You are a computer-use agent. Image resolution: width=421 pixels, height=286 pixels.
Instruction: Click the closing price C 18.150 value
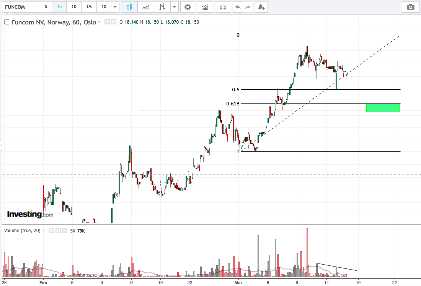[x=190, y=22]
